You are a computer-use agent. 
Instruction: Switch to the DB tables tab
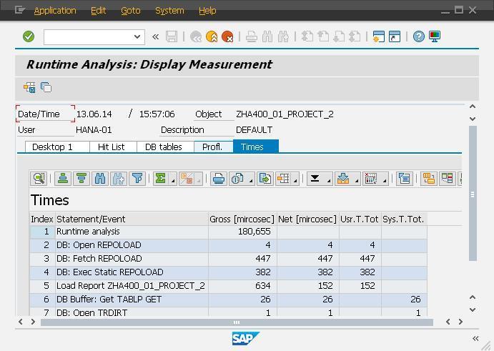pos(165,147)
